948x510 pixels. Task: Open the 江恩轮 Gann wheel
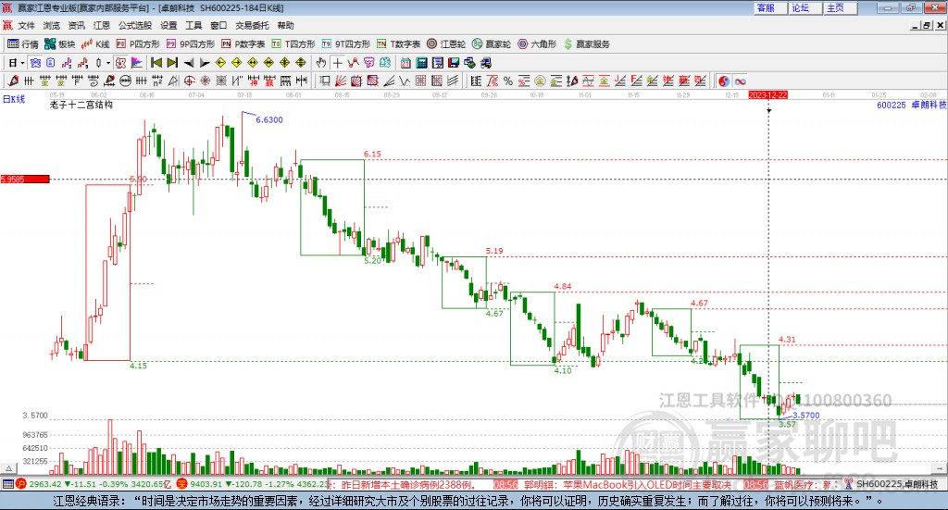446,44
